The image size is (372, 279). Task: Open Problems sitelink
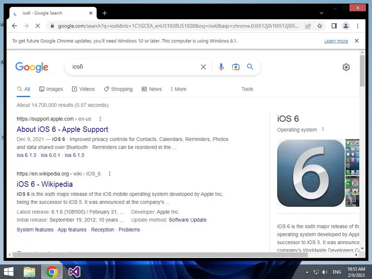click(x=129, y=230)
